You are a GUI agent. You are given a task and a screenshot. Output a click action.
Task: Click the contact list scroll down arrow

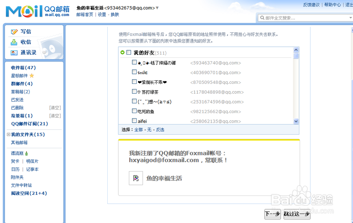296,121
